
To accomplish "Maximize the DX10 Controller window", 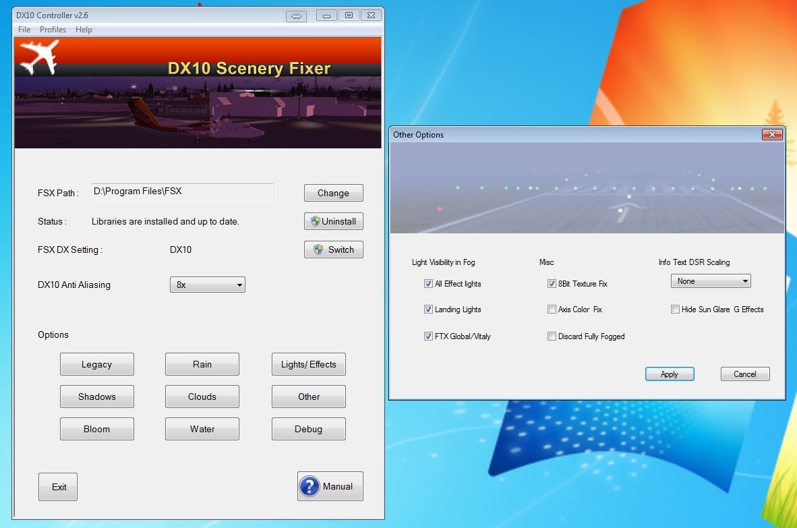I will [x=349, y=16].
